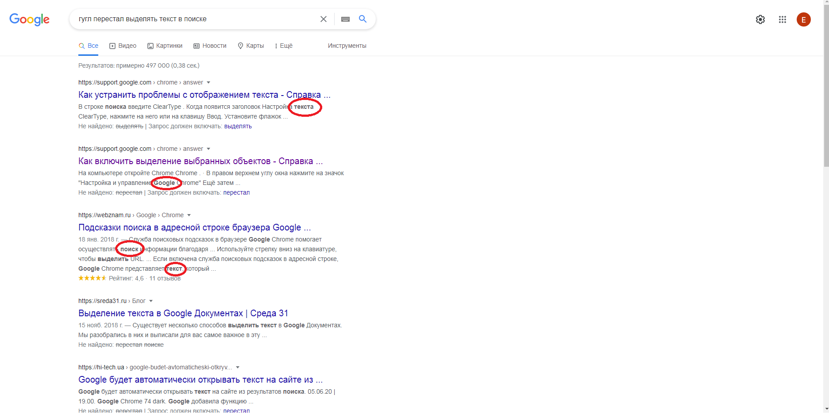
Task: Open the account avatar labeled E
Action: 804,19
